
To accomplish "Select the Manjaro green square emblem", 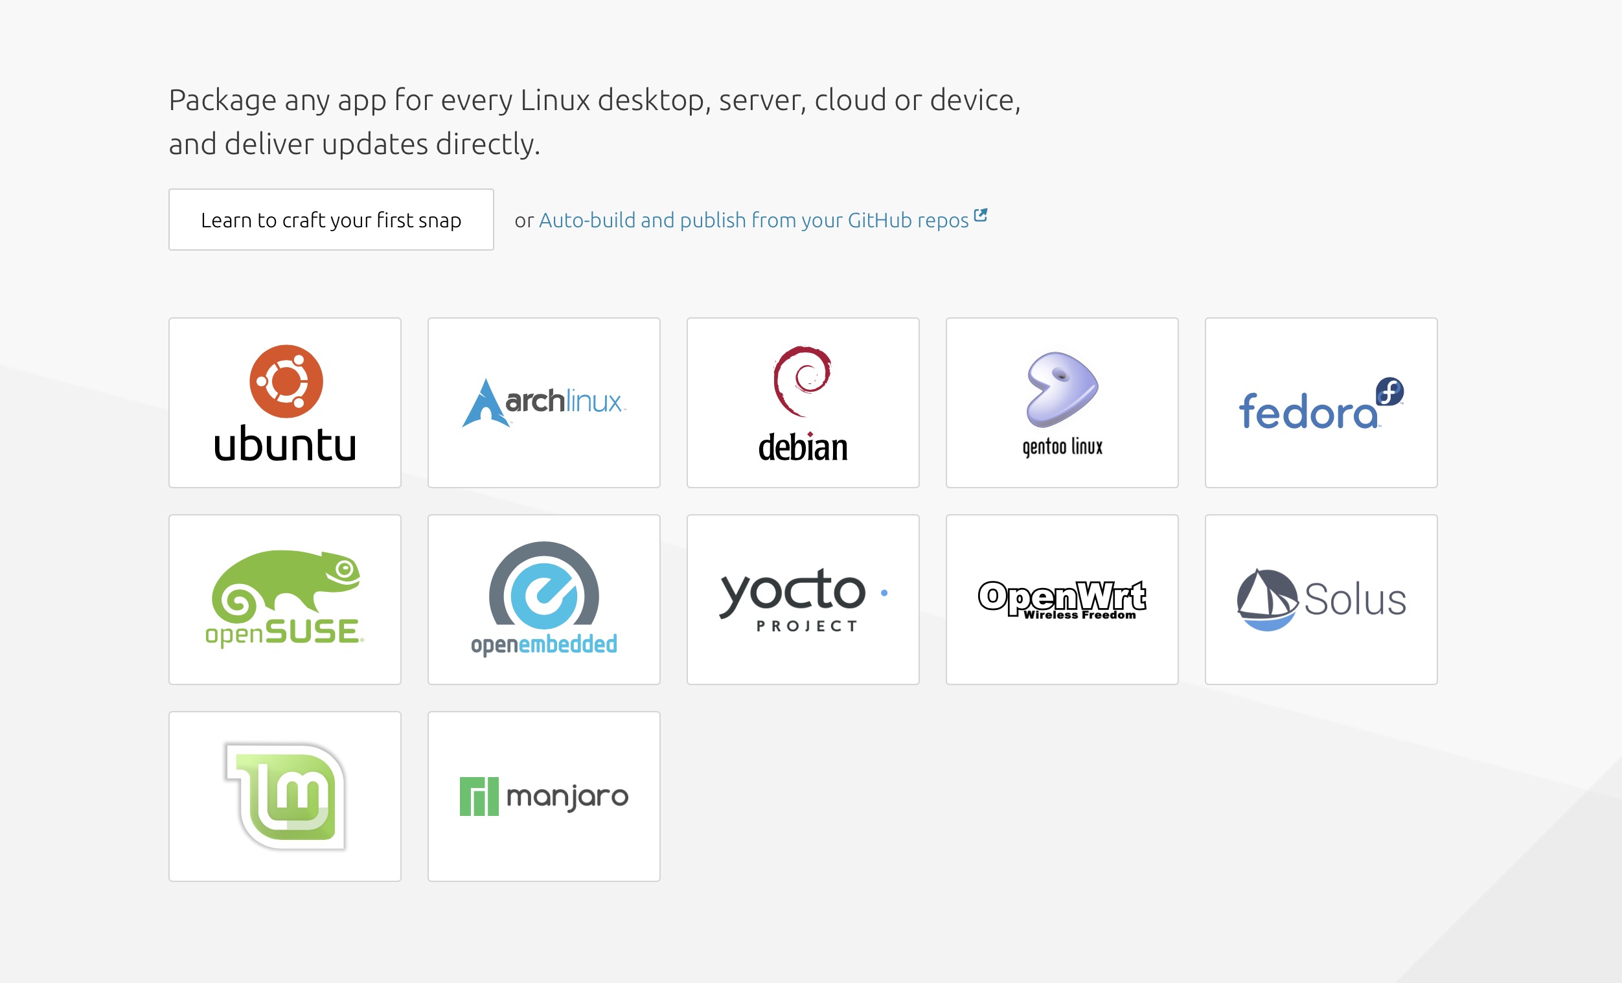I will coord(480,795).
